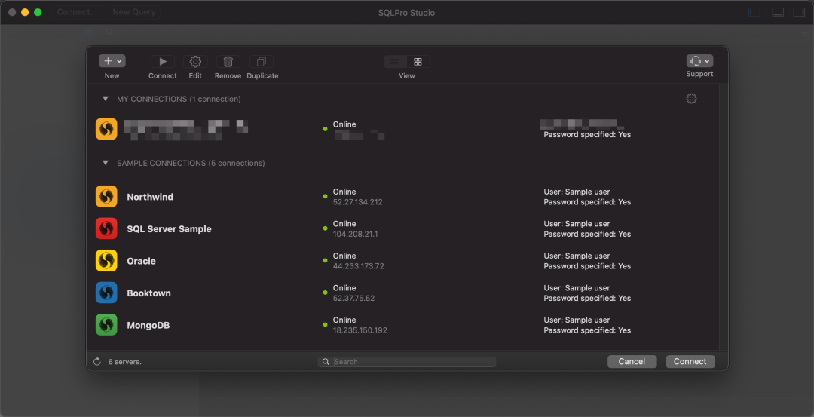Collapse the SAMPLE CONNECTIONS group
The height and width of the screenshot is (417, 814).
coord(106,163)
